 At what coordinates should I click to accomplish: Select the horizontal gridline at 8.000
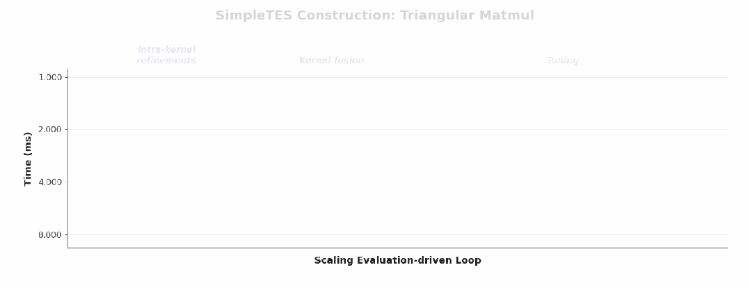point(397,235)
